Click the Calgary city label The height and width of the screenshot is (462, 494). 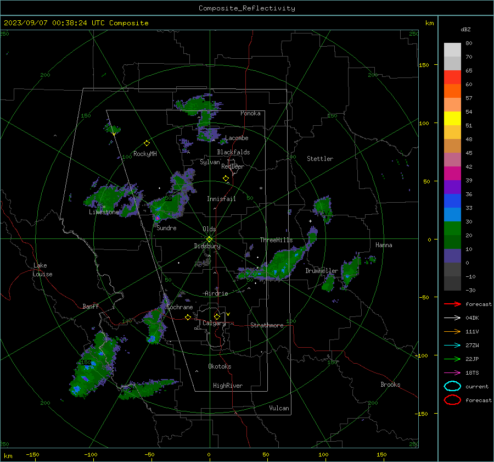[x=214, y=323]
